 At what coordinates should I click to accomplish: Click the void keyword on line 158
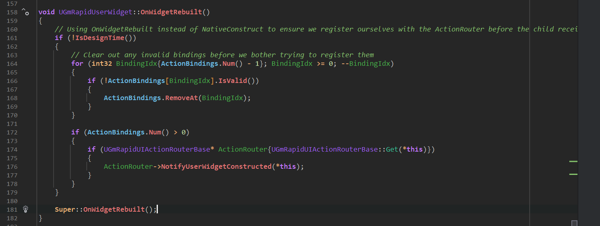pyautogui.click(x=47, y=12)
